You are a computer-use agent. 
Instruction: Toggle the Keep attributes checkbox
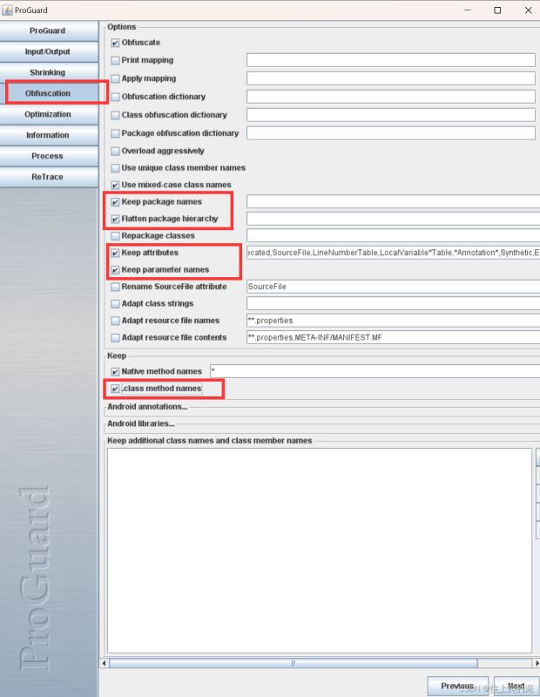click(x=115, y=253)
